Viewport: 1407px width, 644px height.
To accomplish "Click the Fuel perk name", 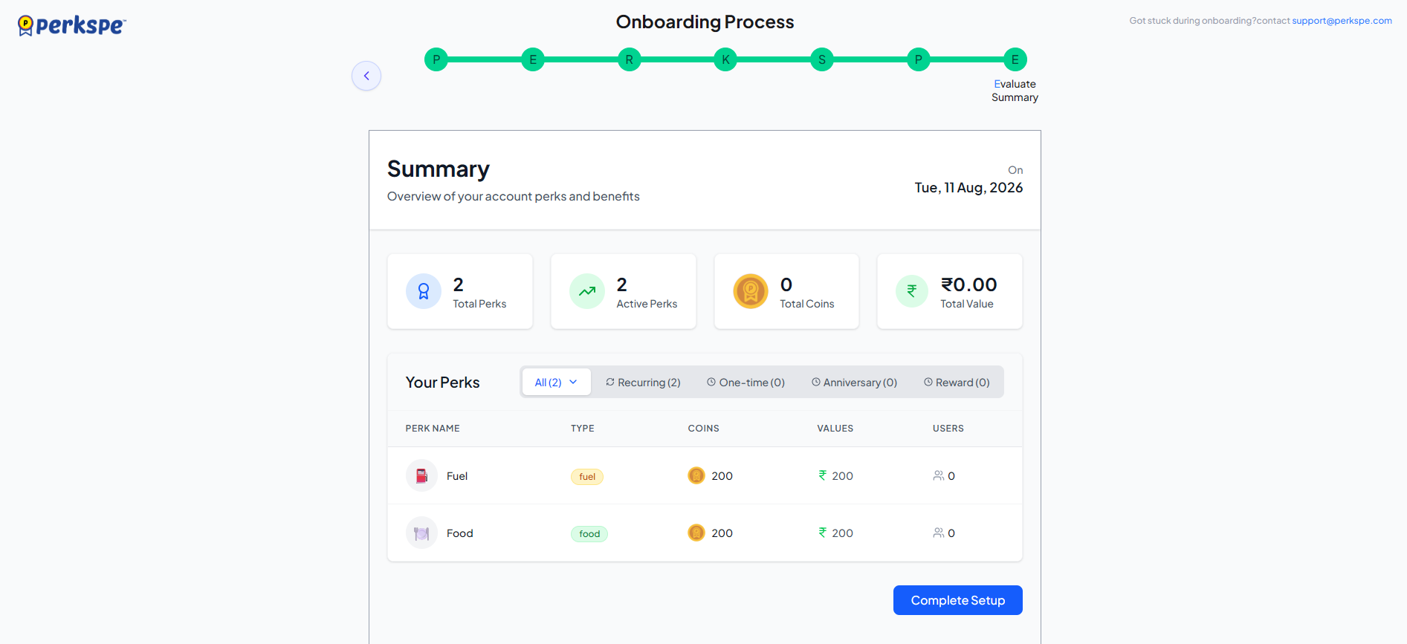I will (457, 476).
